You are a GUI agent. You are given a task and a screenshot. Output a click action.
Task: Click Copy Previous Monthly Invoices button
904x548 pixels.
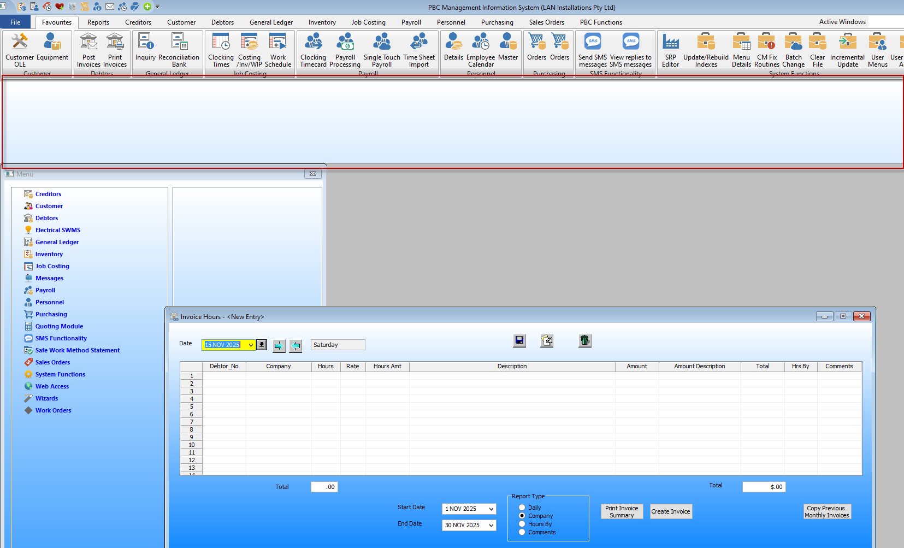826,511
